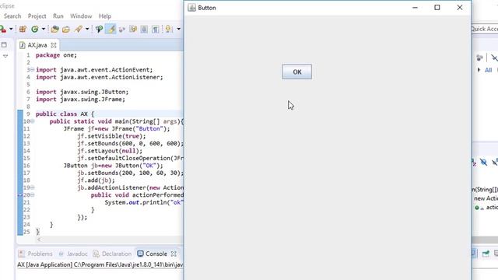Click the Java icon in Button window title

tap(191, 8)
